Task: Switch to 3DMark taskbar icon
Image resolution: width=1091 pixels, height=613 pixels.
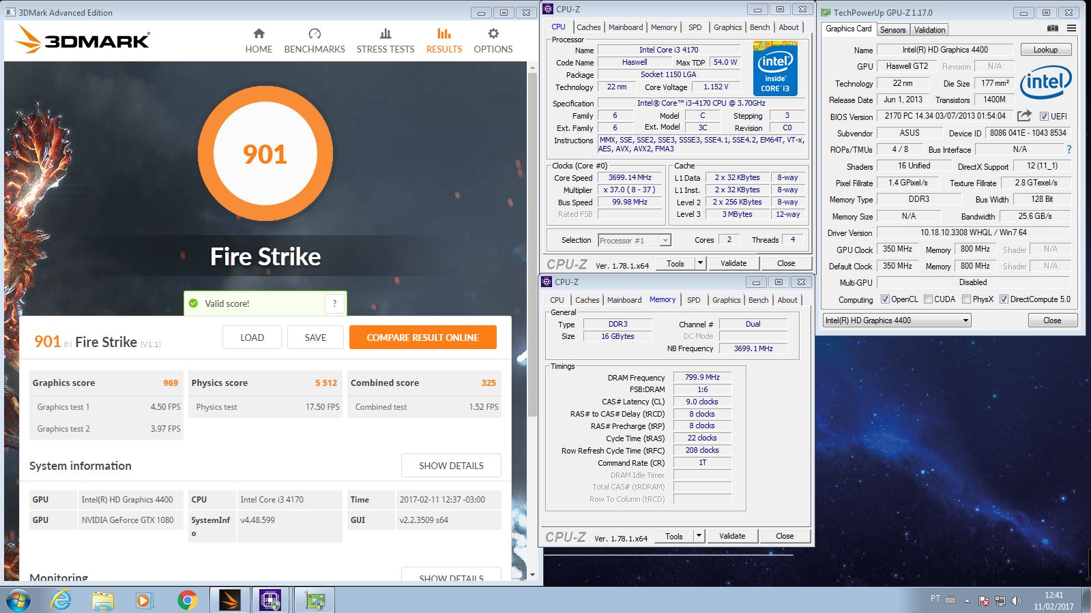Action: [230, 600]
